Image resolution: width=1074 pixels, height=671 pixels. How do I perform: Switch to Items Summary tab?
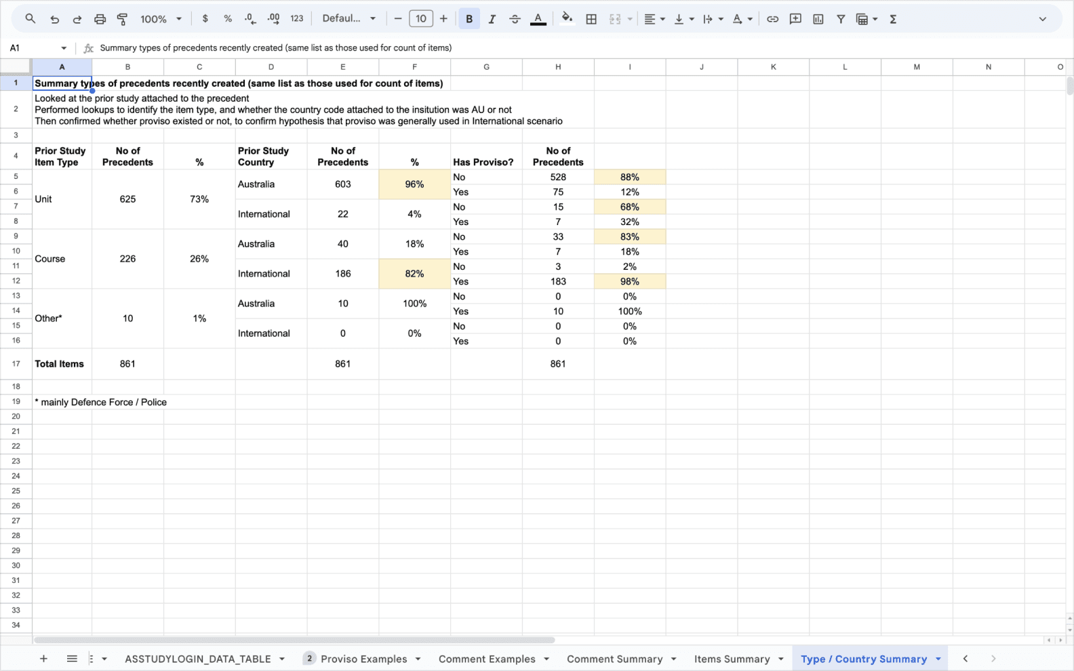click(x=732, y=659)
